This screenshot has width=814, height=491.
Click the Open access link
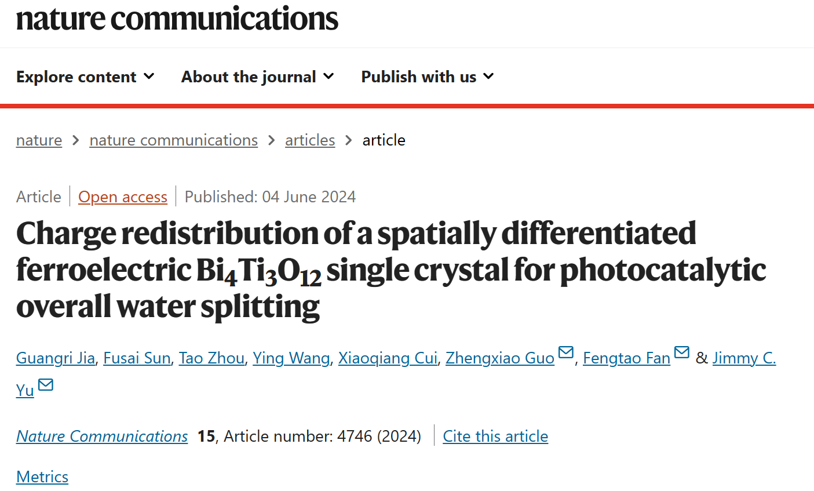click(x=123, y=197)
